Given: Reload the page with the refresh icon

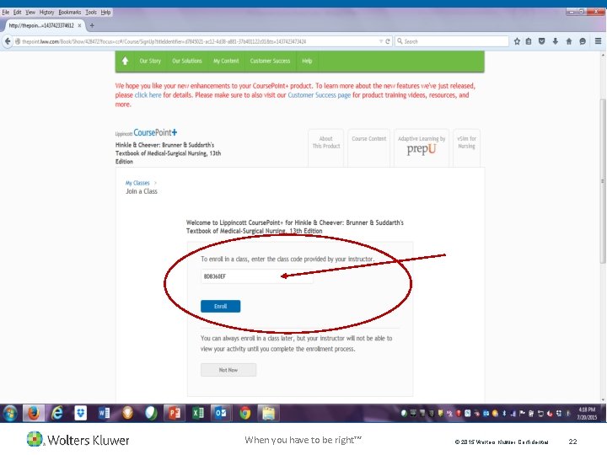Looking at the screenshot, I should click(388, 41).
